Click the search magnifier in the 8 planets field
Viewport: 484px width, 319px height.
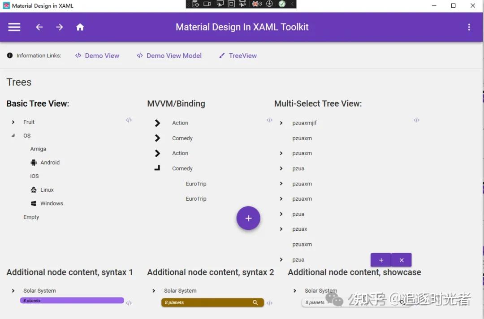[255, 302]
